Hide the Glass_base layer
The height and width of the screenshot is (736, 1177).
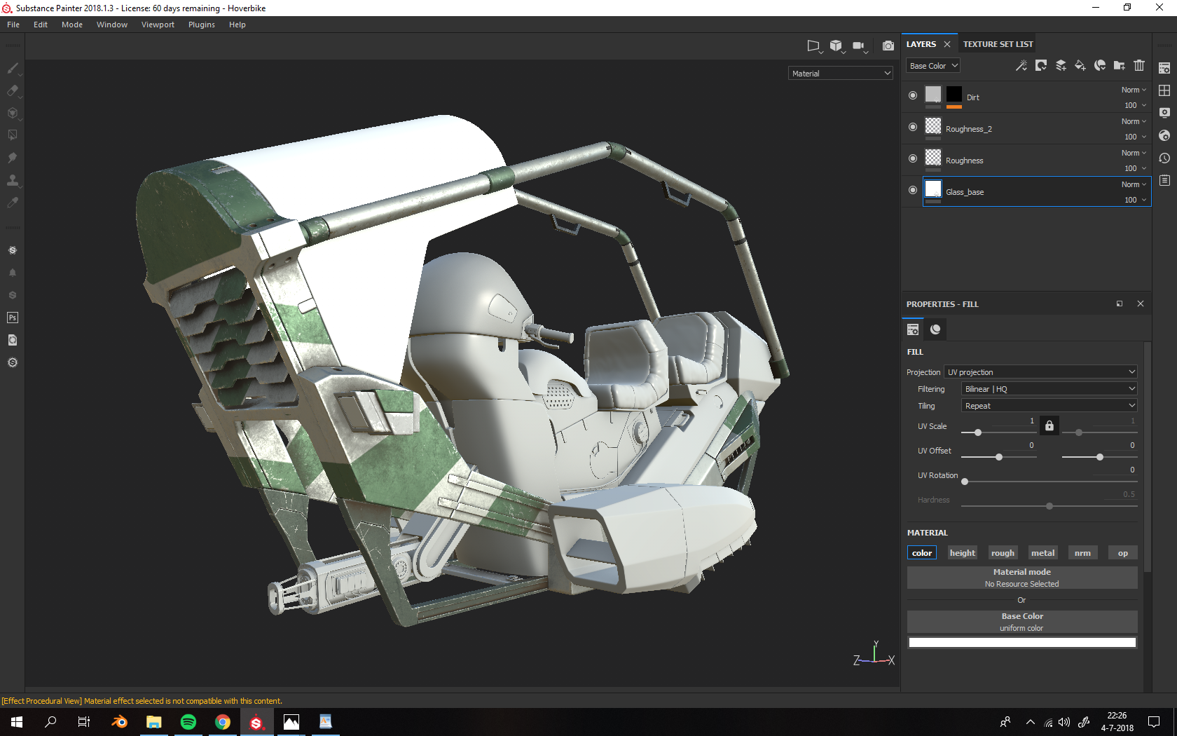pos(912,190)
